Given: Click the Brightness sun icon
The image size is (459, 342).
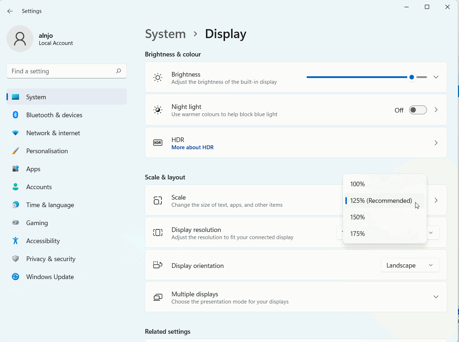Looking at the screenshot, I should click(158, 77).
